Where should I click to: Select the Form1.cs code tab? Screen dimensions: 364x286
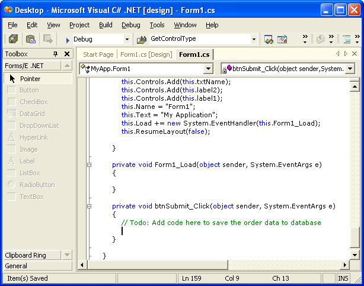194,54
